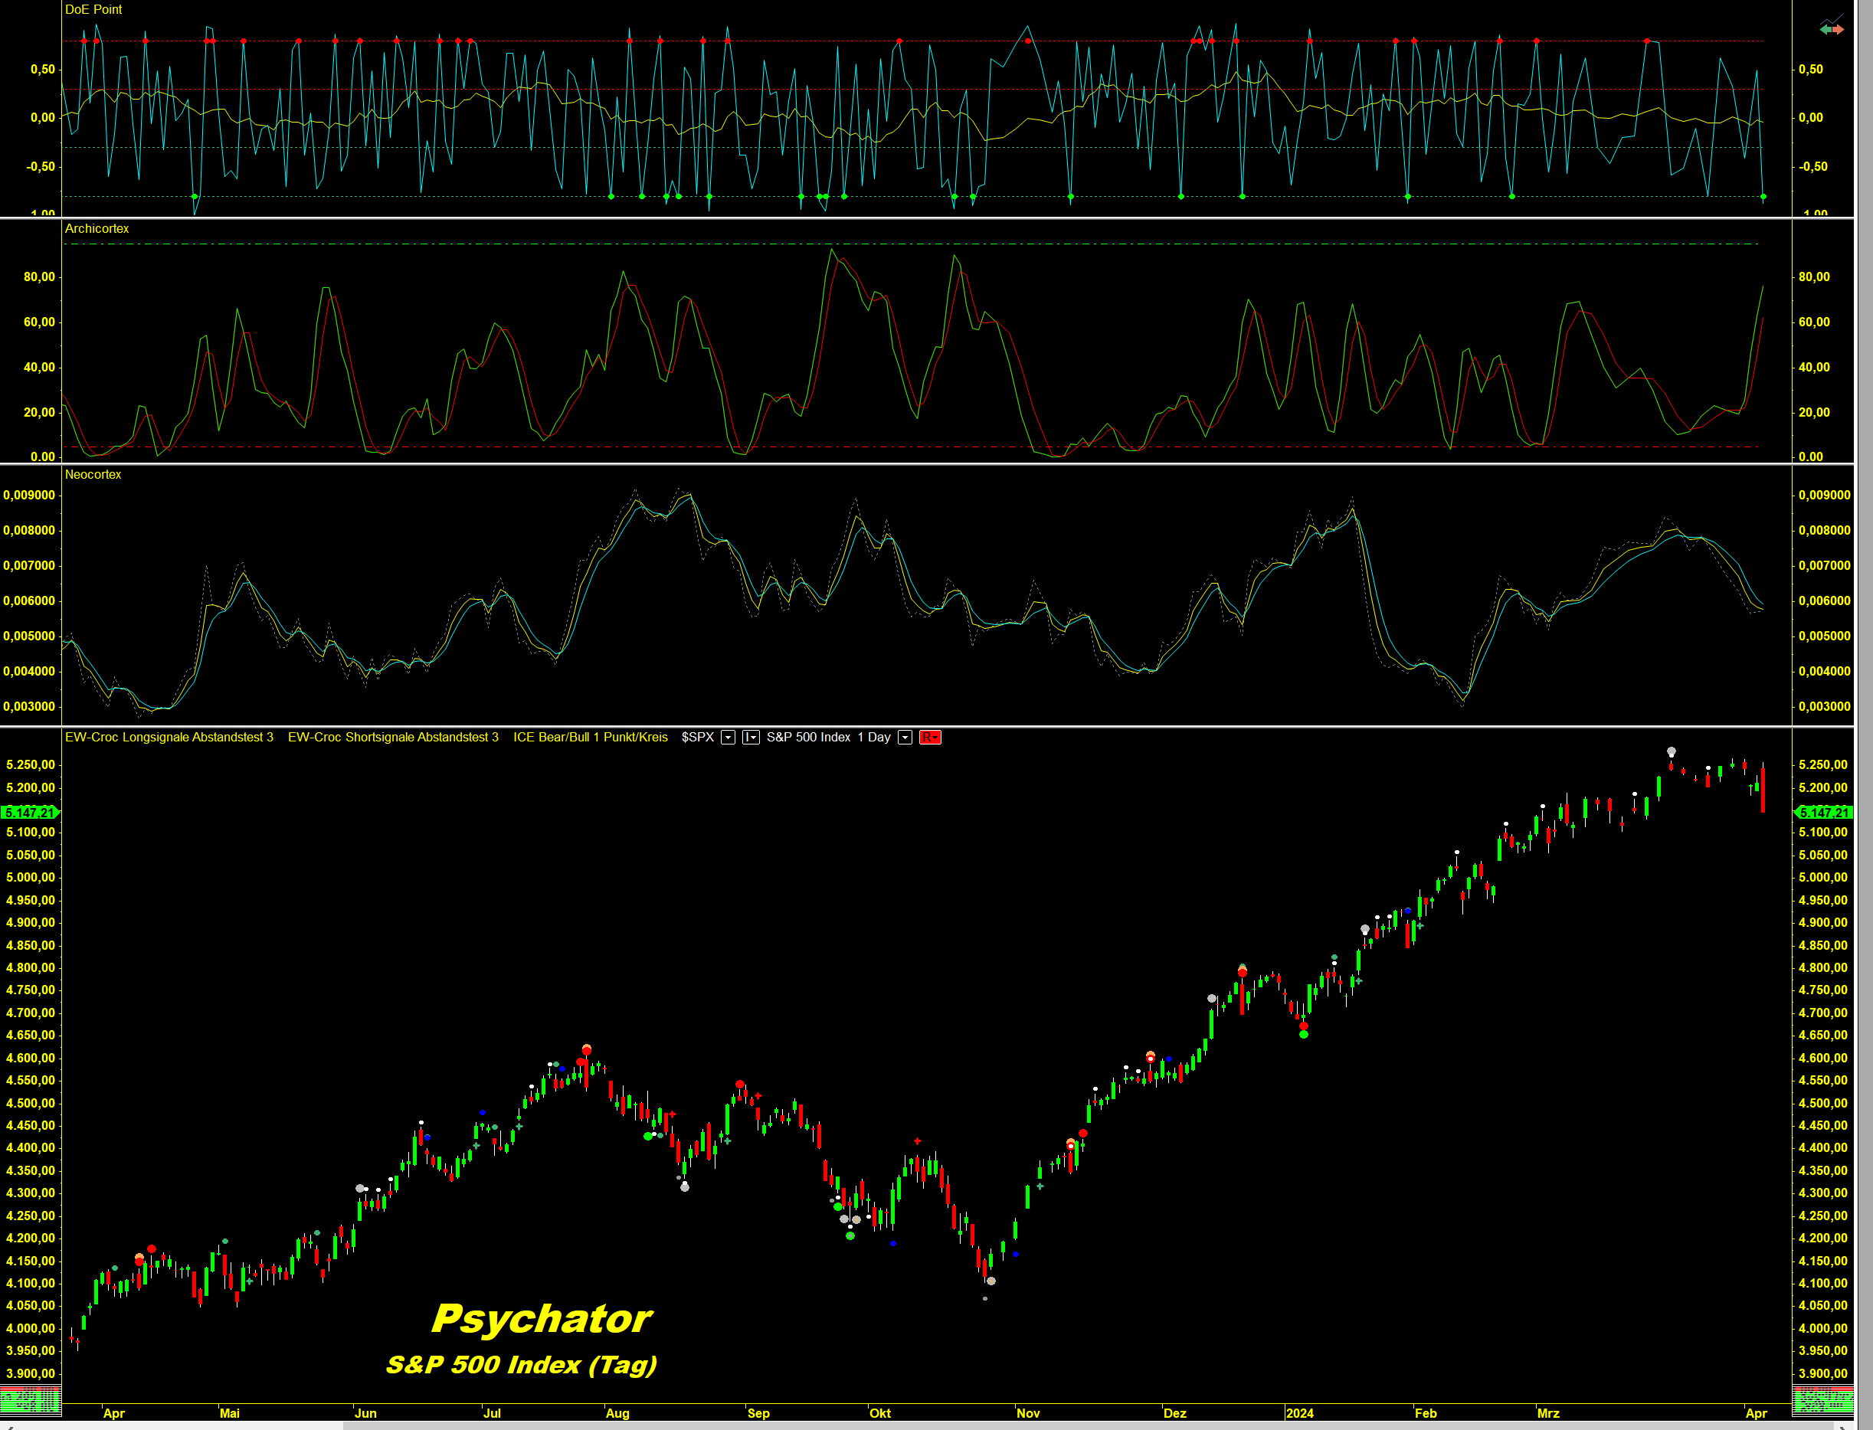Click the DoE Point indicator title
This screenshot has width=1873, height=1430.
pyautogui.click(x=93, y=9)
